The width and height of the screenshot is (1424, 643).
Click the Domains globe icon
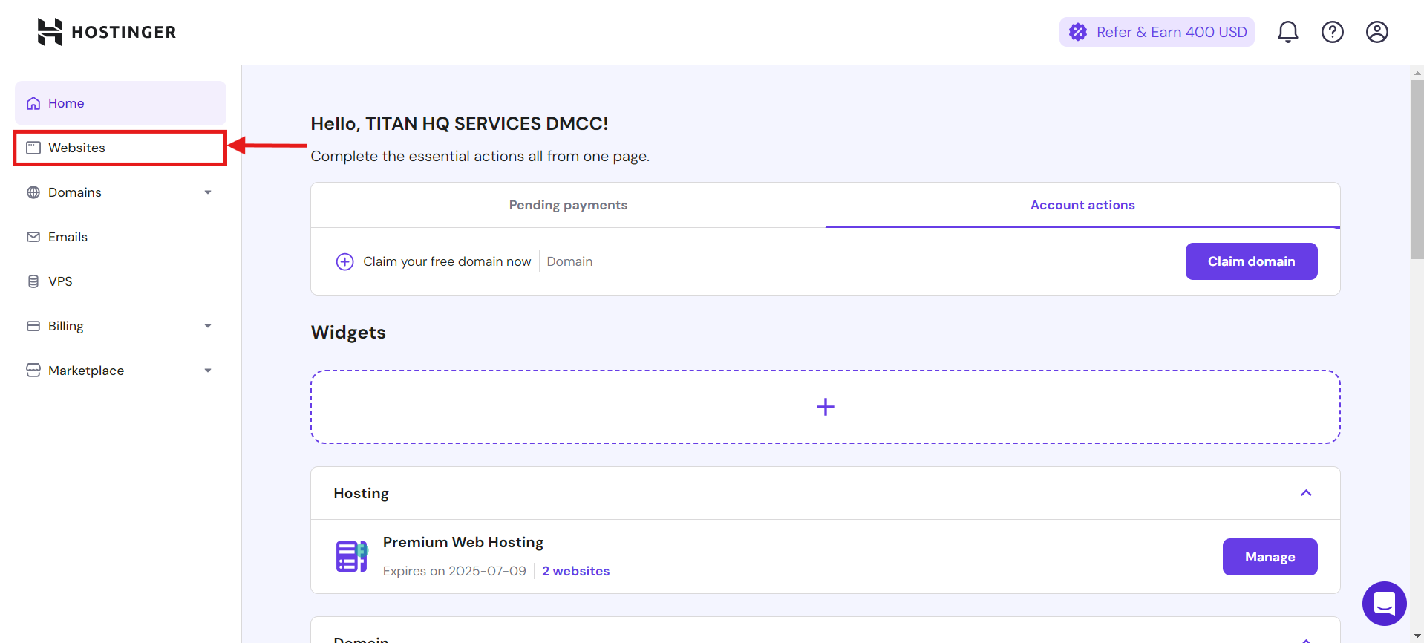(x=33, y=192)
